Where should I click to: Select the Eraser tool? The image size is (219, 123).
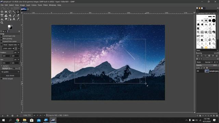[18, 15]
